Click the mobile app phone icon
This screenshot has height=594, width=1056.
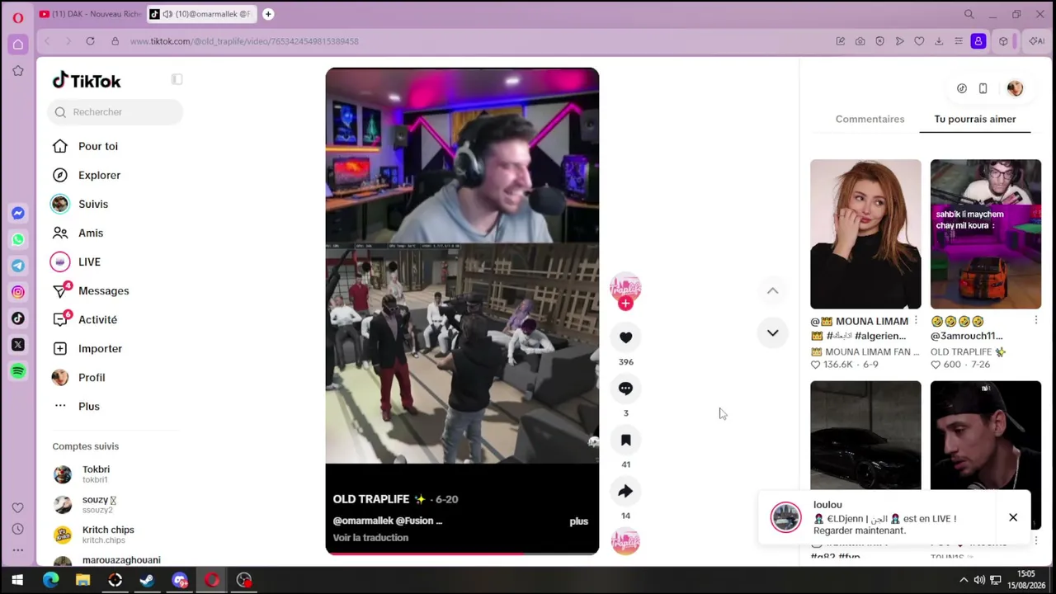point(983,88)
